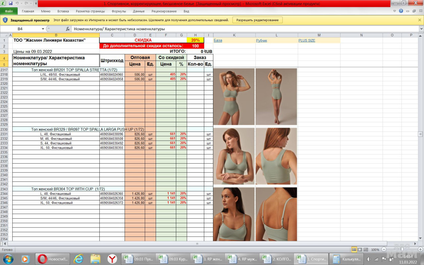The image size is (424, 265).
Task: Click the Разрешить редактирование button
Action: coord(257,20)
